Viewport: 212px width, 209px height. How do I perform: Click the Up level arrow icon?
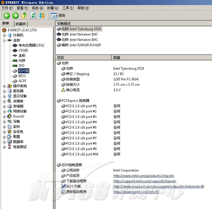(24, 15)
